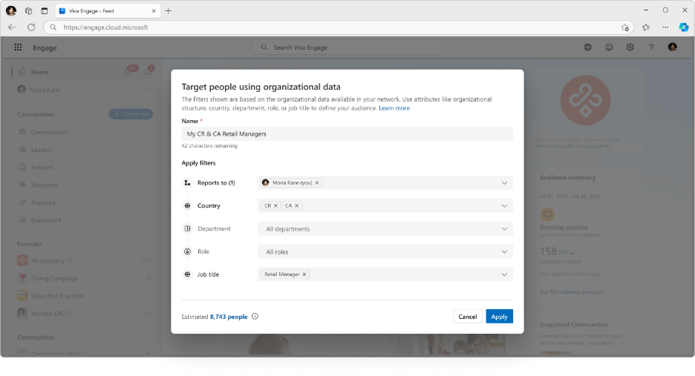Click the Cancel button
The image size is (695, 376).
point(468,317)
